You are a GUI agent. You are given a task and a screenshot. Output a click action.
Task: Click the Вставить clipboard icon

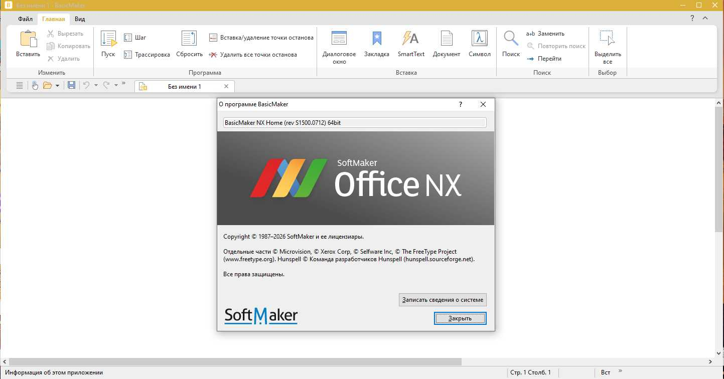(28, 39)
